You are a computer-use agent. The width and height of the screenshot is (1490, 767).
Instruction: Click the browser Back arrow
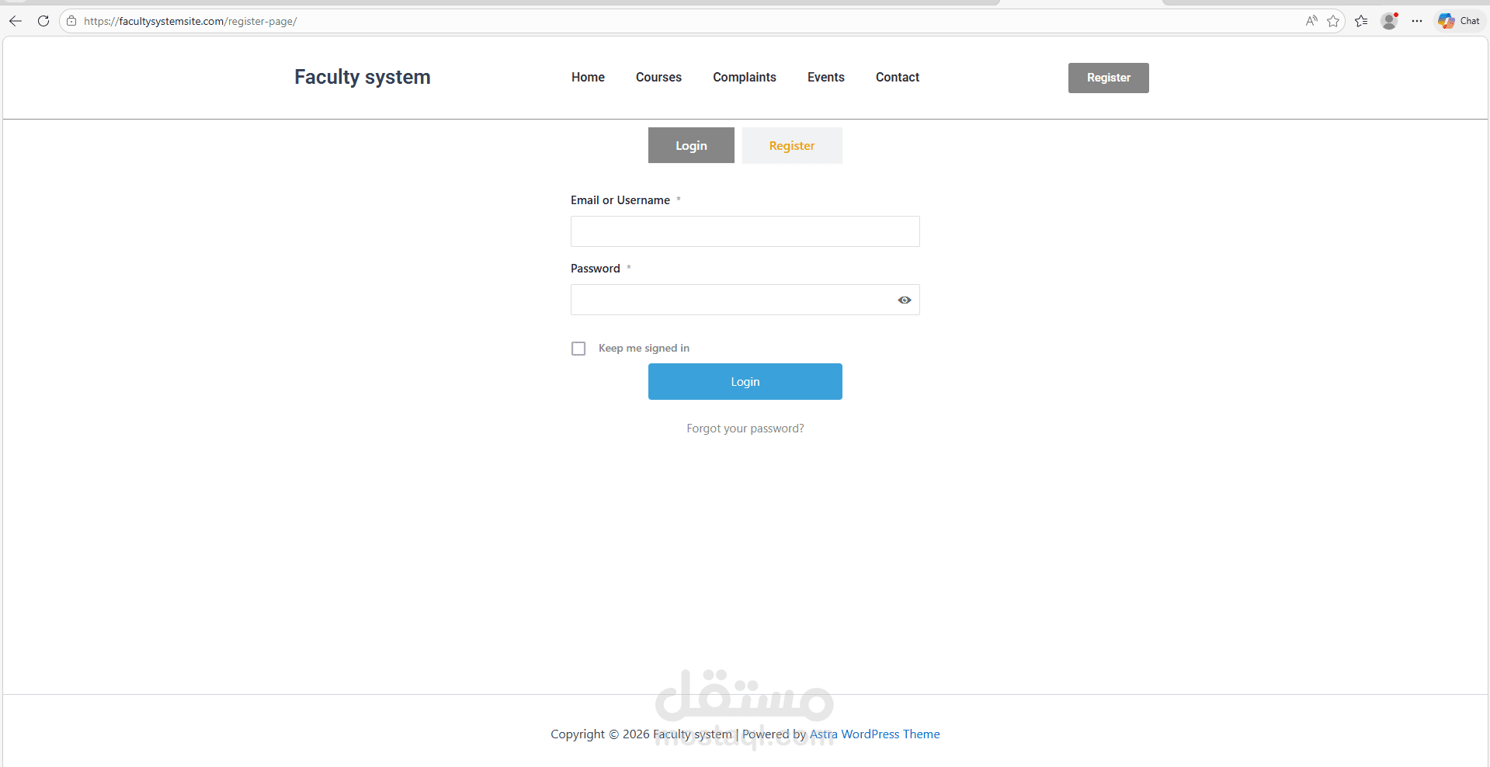coord(16,21)
